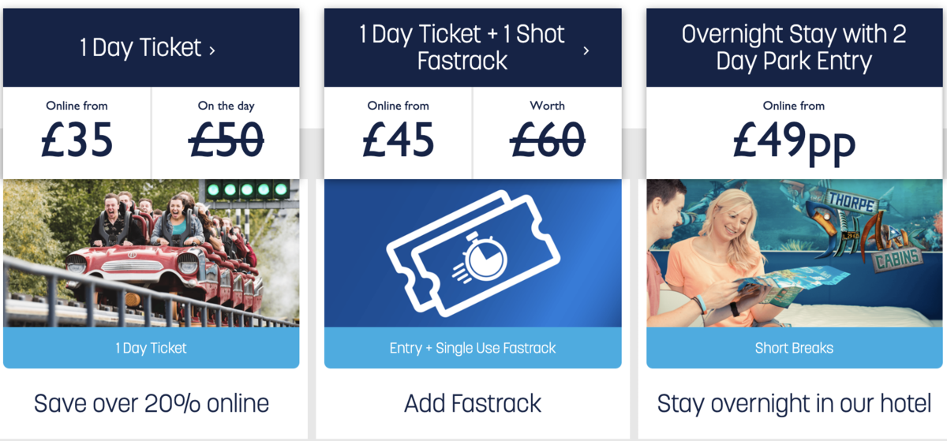The image size is (947, 441).
Task: Click the Add Fastrack caption
Action: 473,404
